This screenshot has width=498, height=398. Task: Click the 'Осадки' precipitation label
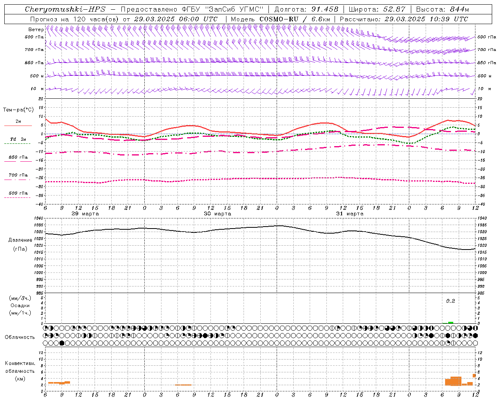pyautogui.click(x=20, y=305)
